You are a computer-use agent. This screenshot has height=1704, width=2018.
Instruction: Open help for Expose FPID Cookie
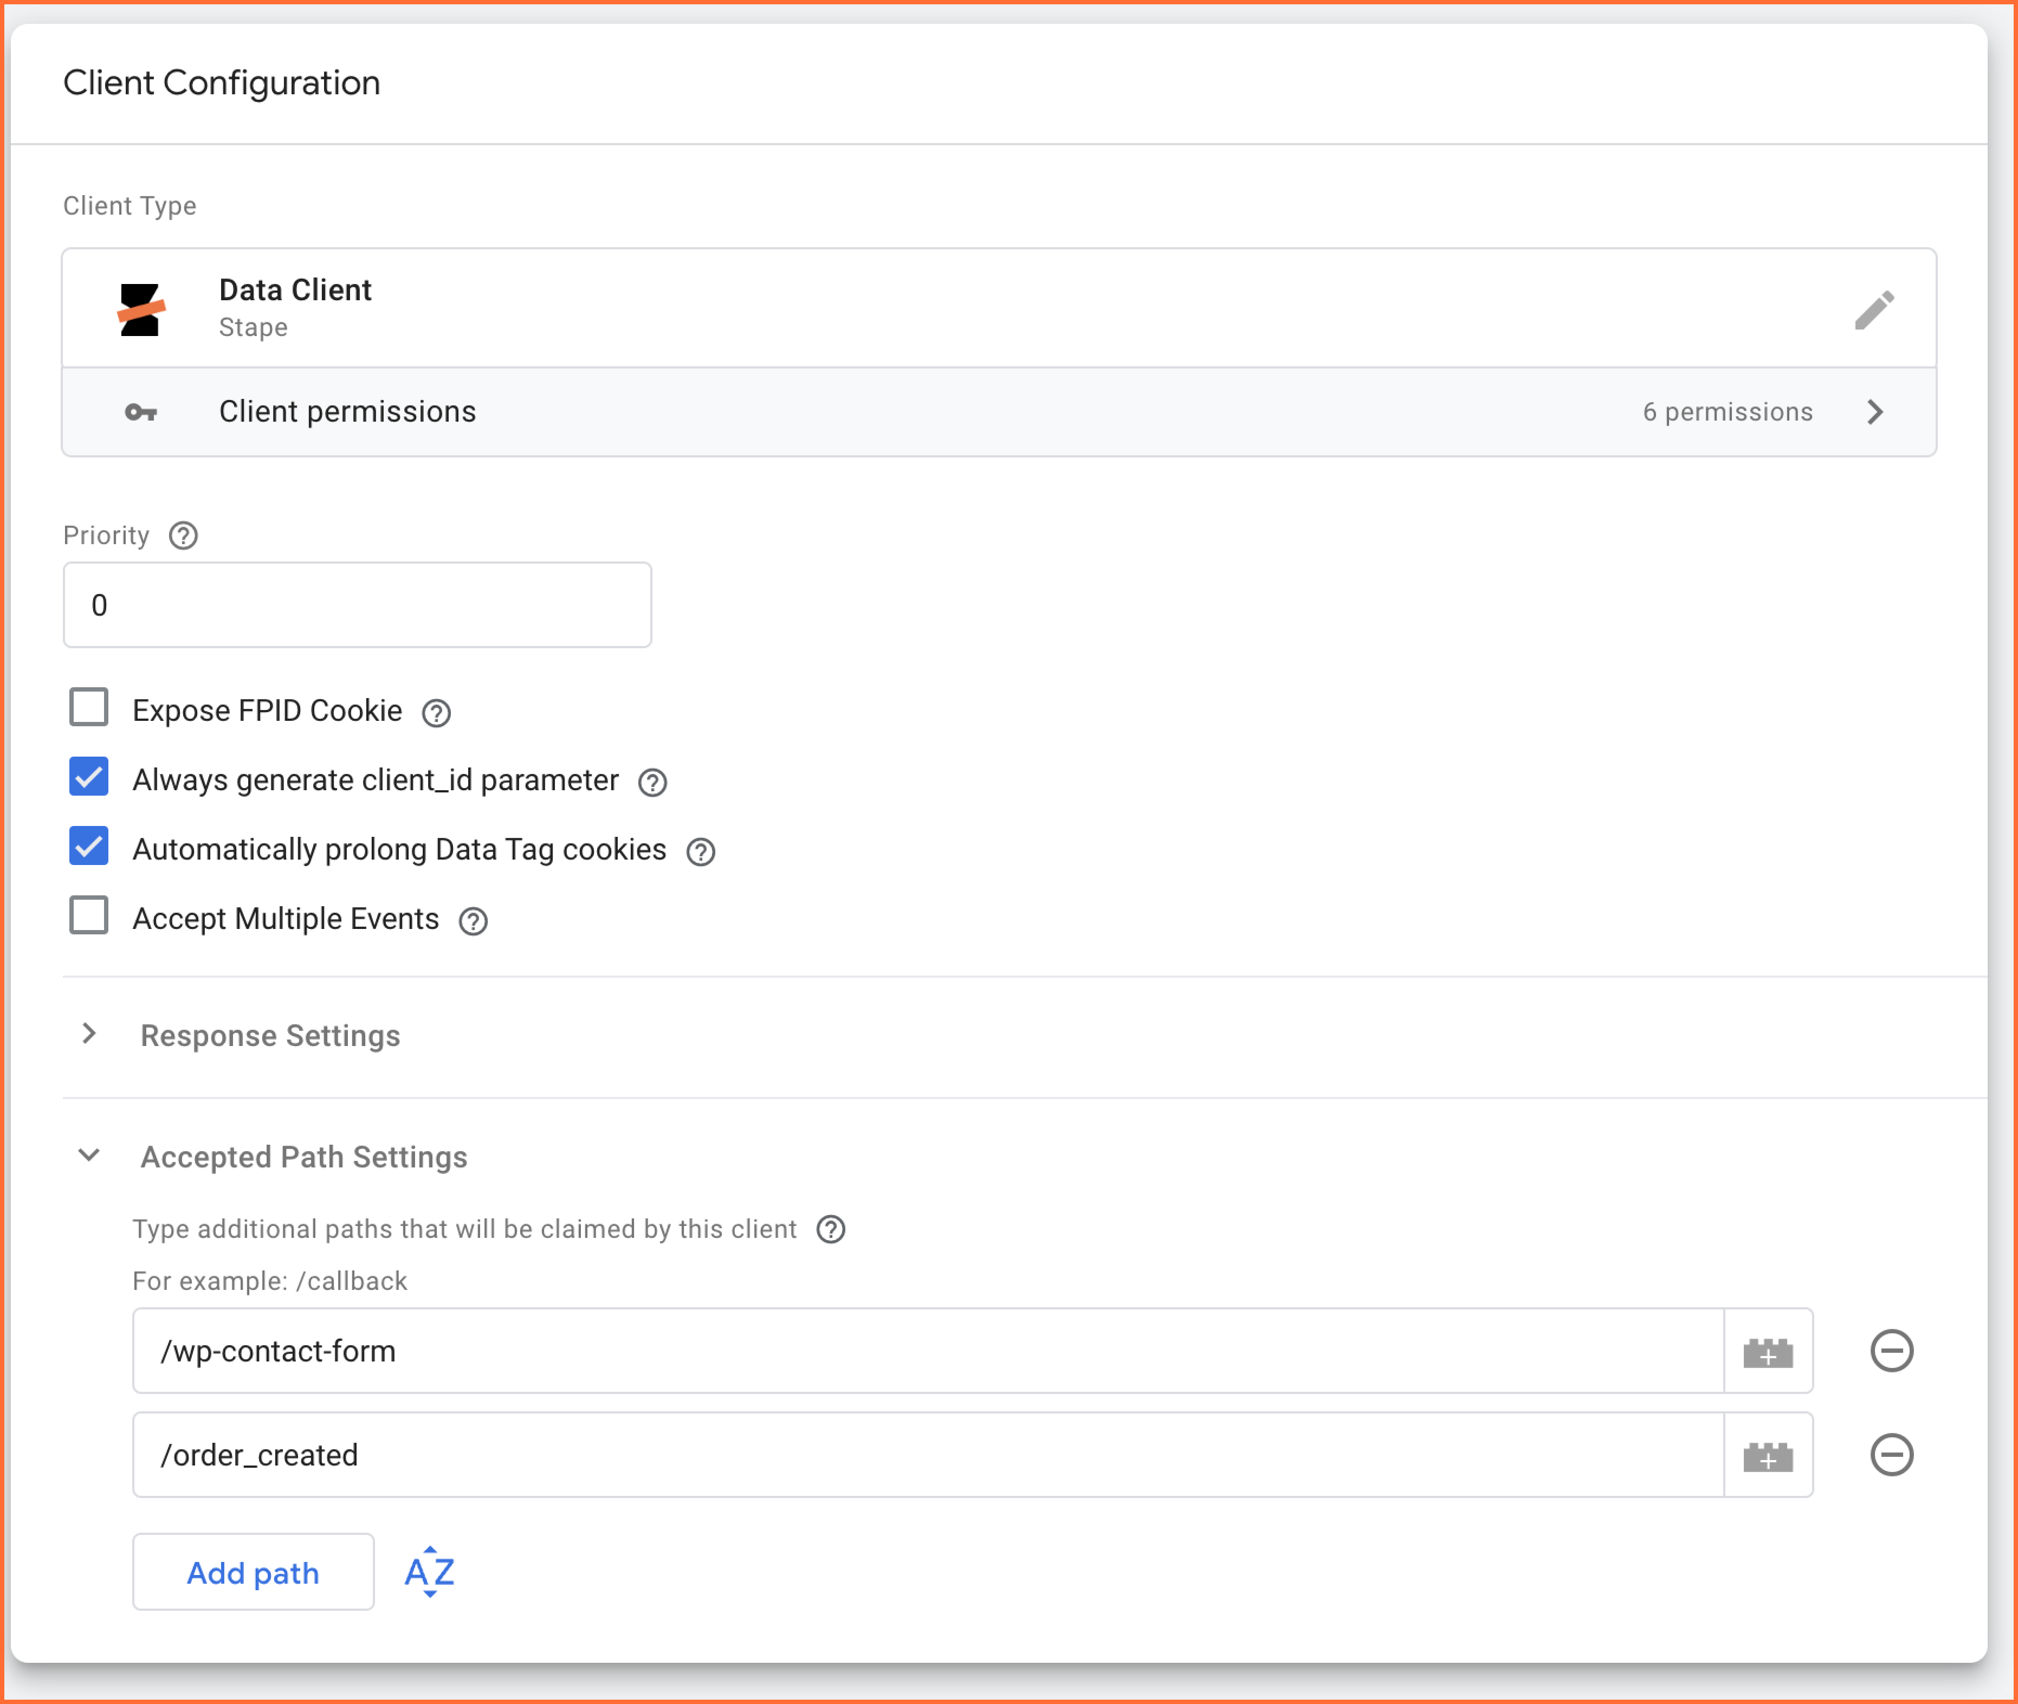(x=436, y=713)
